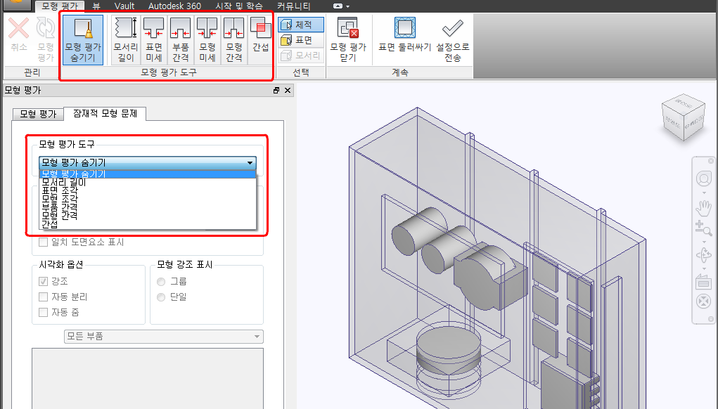Click the 관리 ribbon panel label
Image resolution: width=718 pixels, height=409 pixels.
click(x=32, y=72)
